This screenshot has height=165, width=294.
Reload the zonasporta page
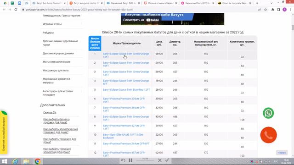[x=16, y=10]
